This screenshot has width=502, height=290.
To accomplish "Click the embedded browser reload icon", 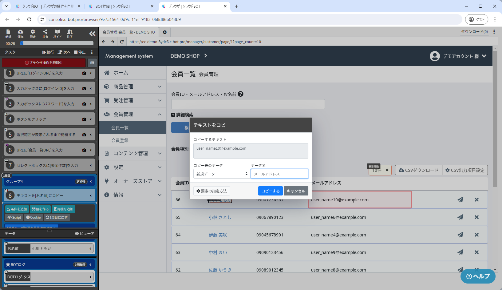I will click(122, 42).
